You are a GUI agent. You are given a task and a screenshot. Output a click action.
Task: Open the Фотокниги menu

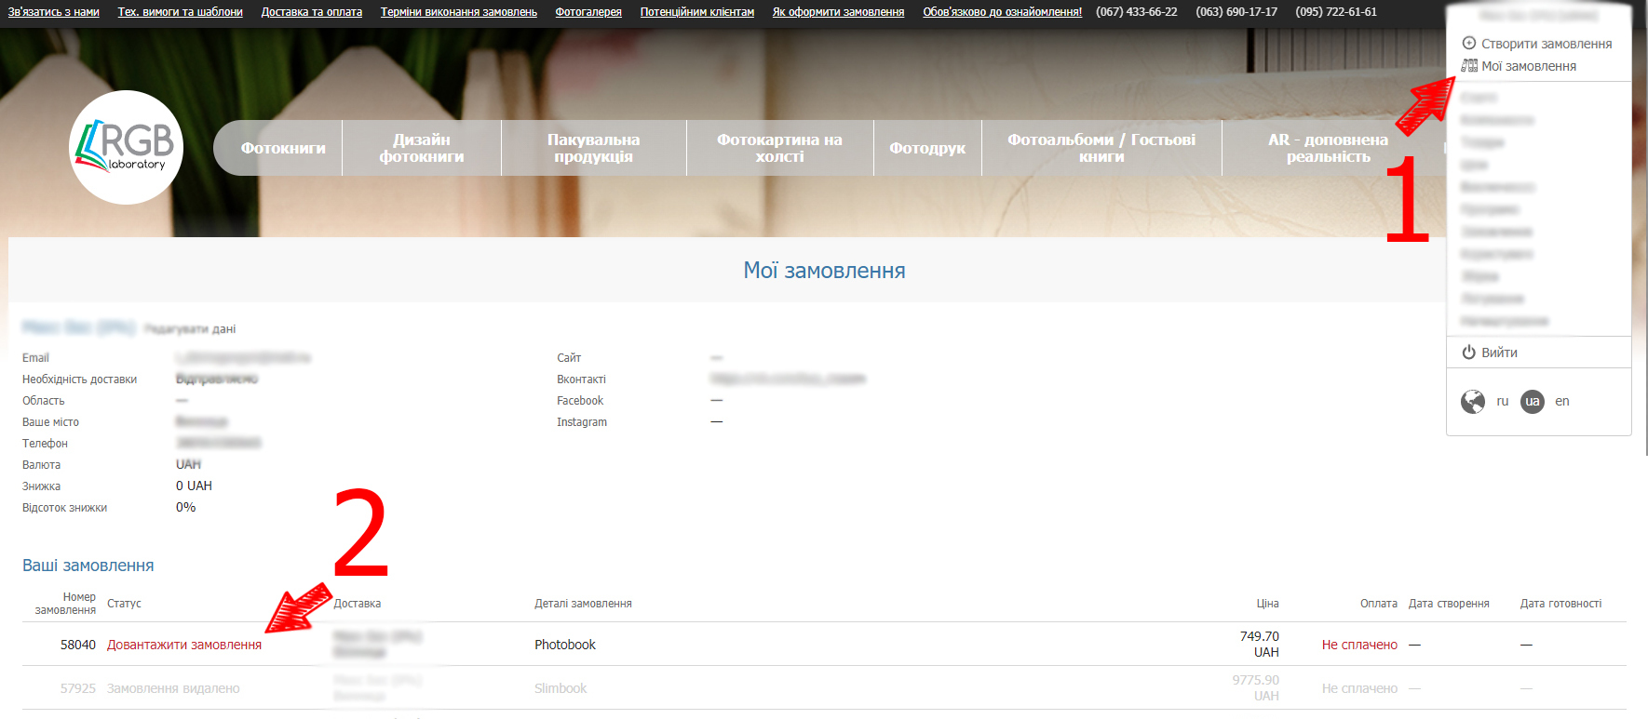click(283, 148)
